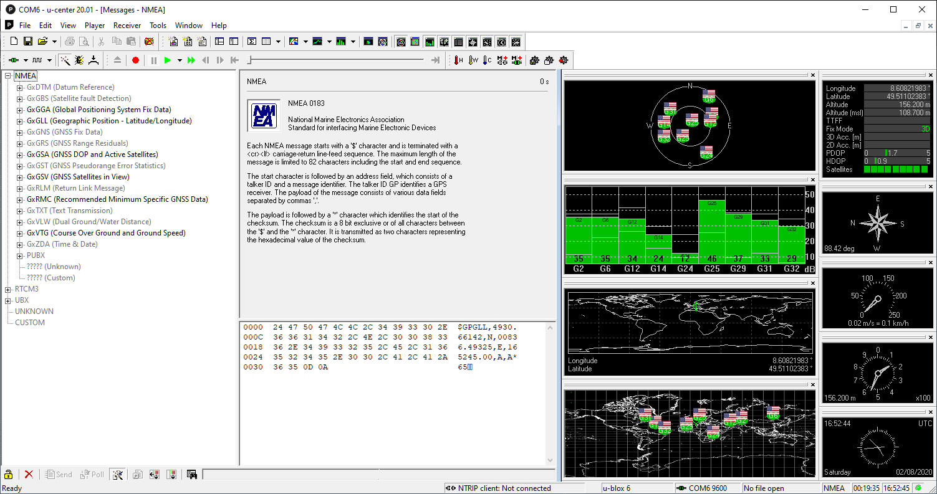Viewport: 937px width, 494px height.
Task: Select GxVTG Course Over Ground item
Action: click(106, 233)
